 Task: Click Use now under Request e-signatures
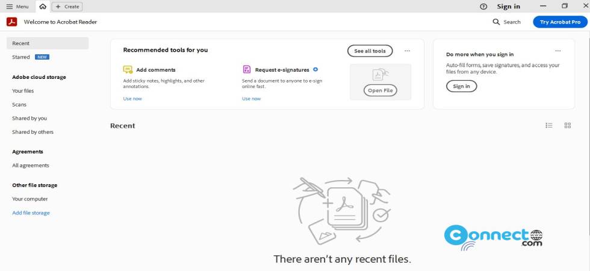pyautogui.click(x=252, y=99)
